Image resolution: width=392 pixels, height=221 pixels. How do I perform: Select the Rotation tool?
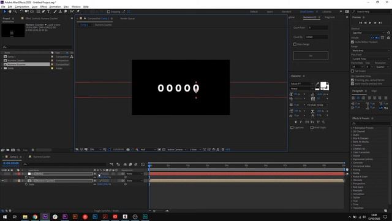(21, 12)
